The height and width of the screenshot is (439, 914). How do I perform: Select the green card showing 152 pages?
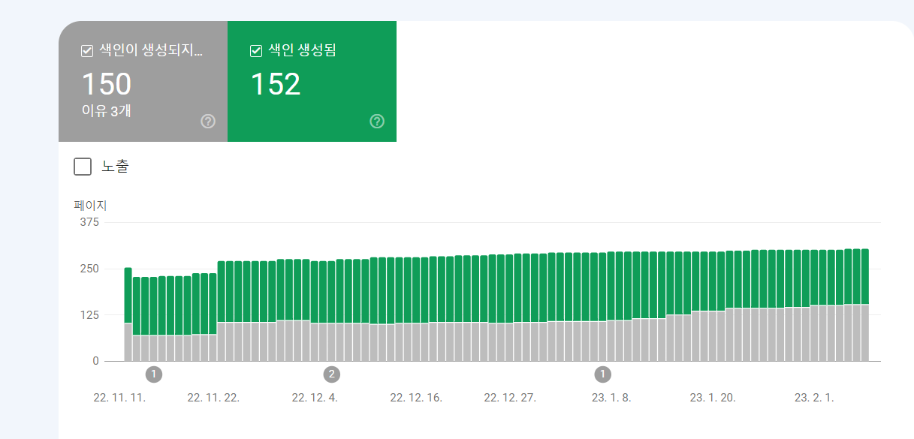(x=311, y=83)
